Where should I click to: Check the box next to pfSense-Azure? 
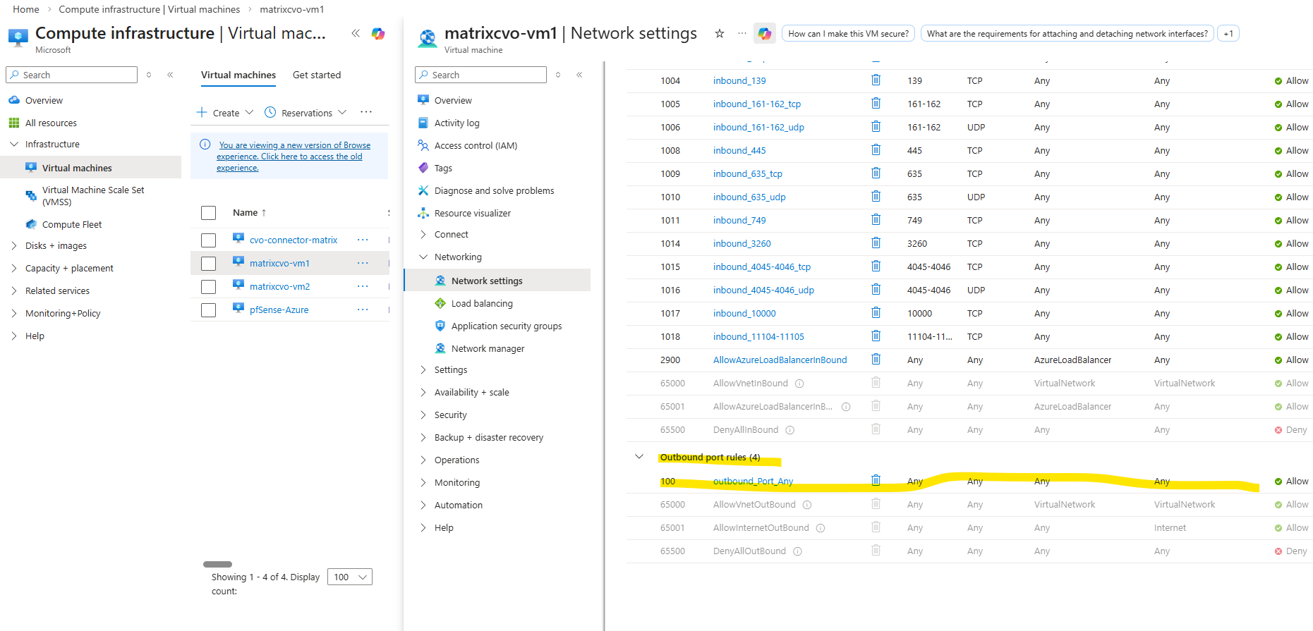point(208,310)
